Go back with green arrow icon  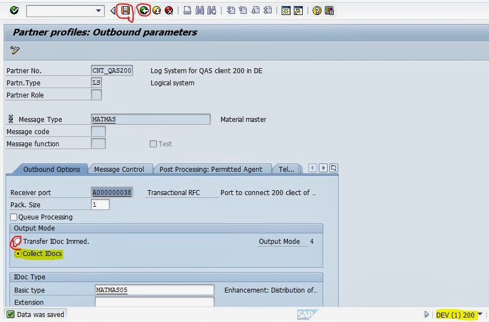(144, 11)
